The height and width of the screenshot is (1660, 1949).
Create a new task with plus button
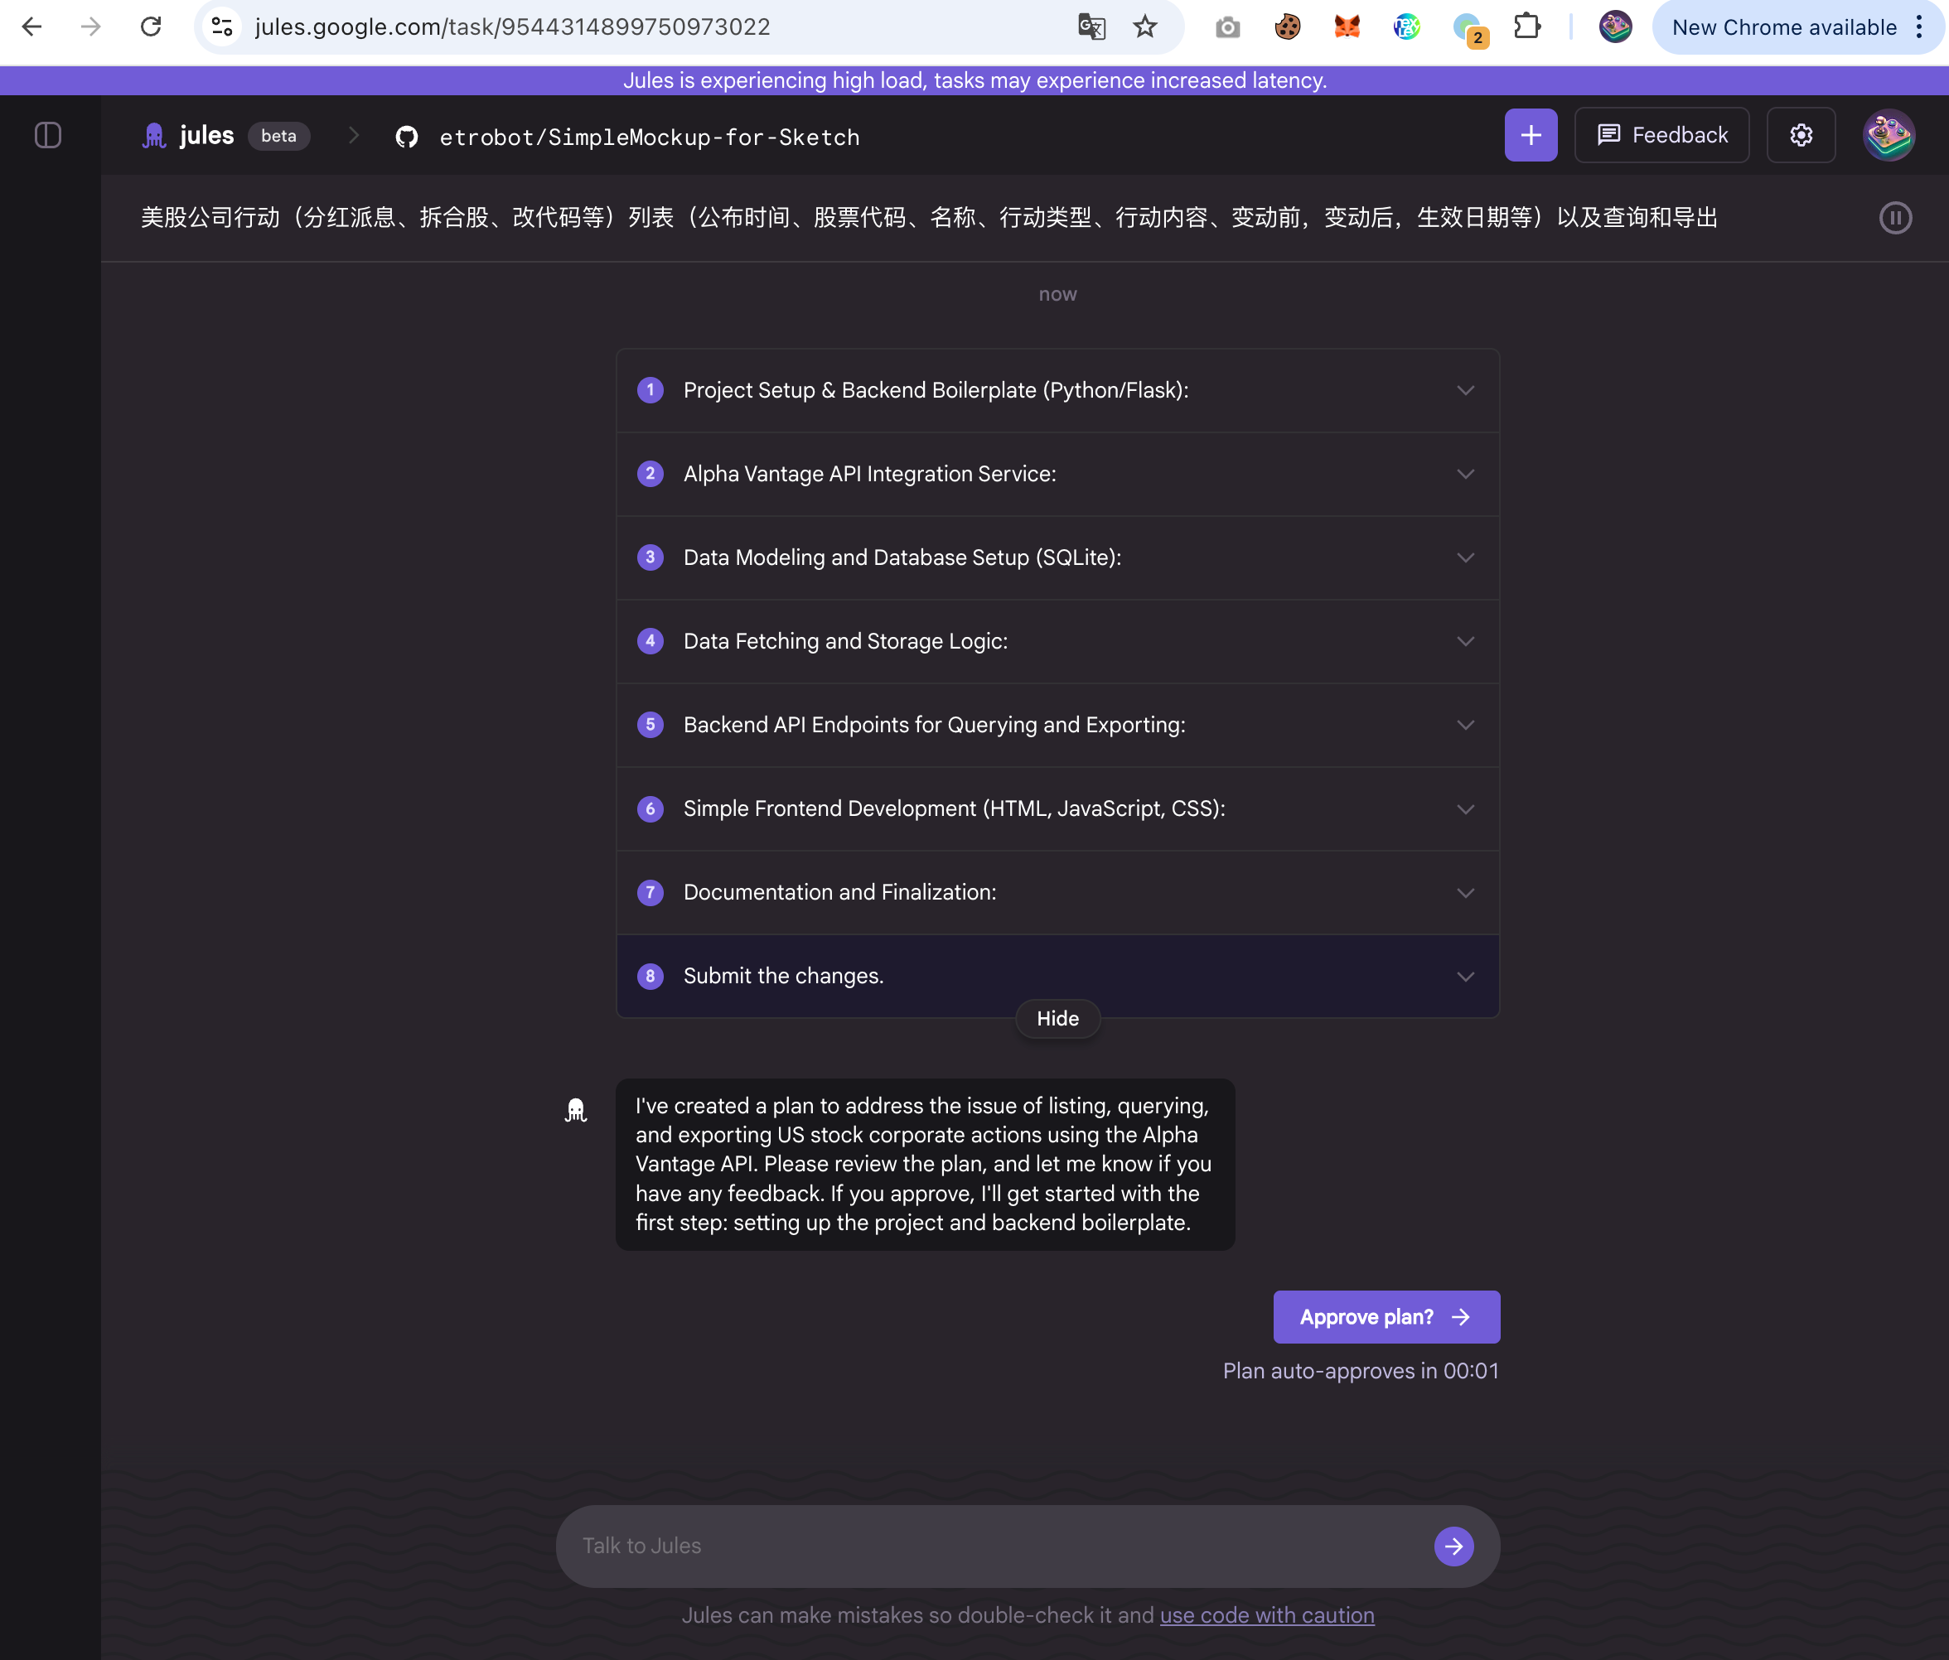[1531, 135]
